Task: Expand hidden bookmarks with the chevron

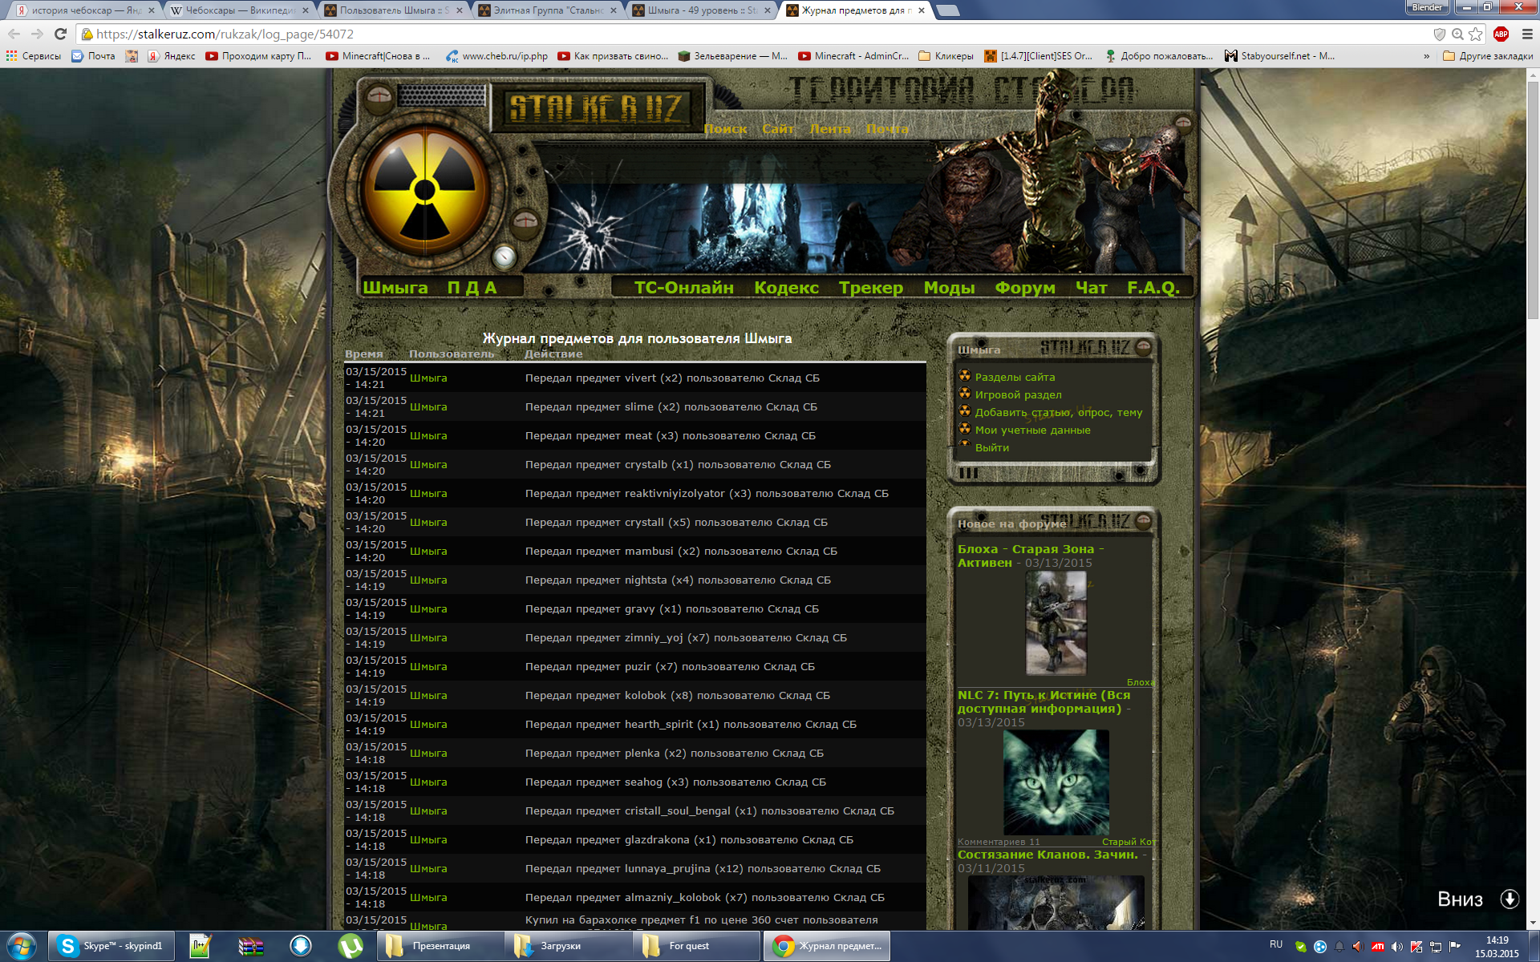Action: [1426, 56]
